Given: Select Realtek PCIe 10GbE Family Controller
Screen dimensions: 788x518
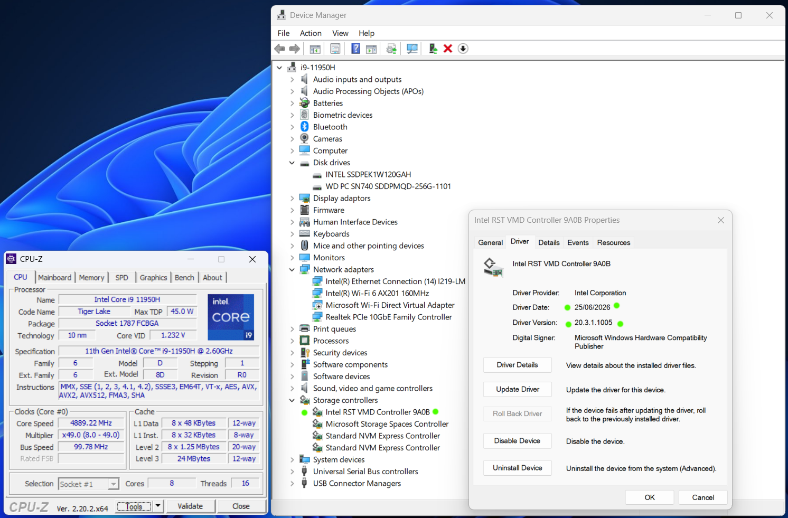Looking at the screenshot, I should pyautogui.click(x=389, y=317).
